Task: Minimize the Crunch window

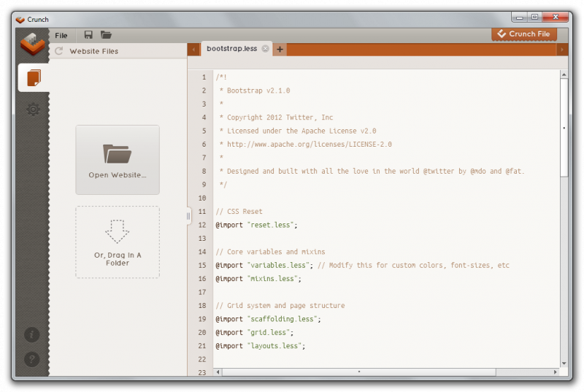Action: click(520, 17)
